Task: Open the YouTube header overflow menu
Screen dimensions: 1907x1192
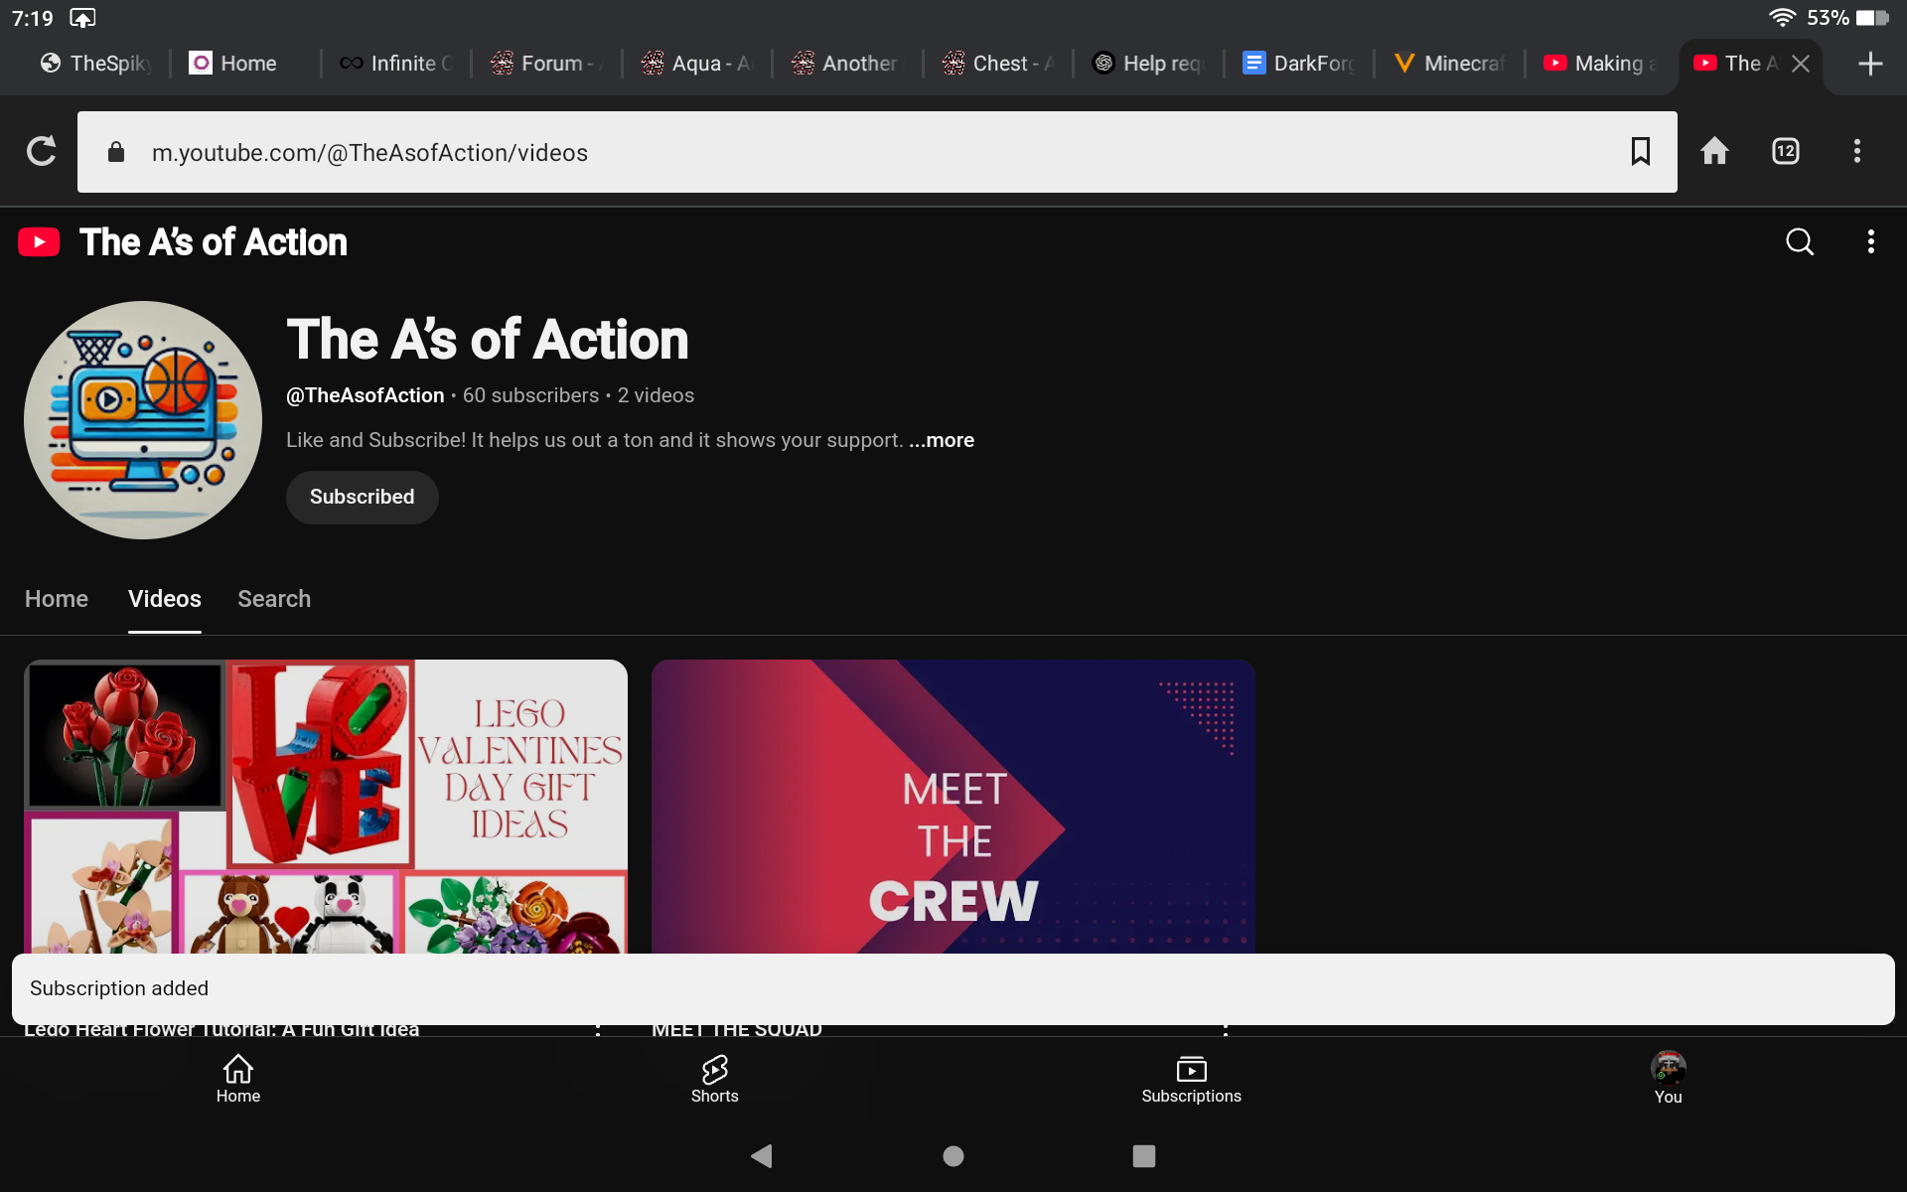Action: click(x=1870, y=241)
